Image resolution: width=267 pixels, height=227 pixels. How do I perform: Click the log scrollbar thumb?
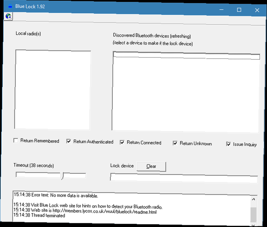pyautogui.click(x=254, y=214)
